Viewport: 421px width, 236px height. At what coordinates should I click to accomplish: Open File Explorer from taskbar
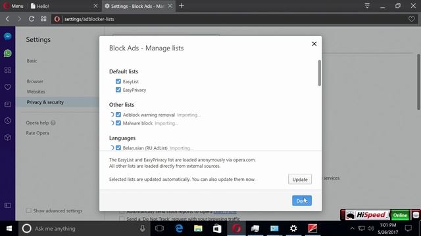coord(198,229)
